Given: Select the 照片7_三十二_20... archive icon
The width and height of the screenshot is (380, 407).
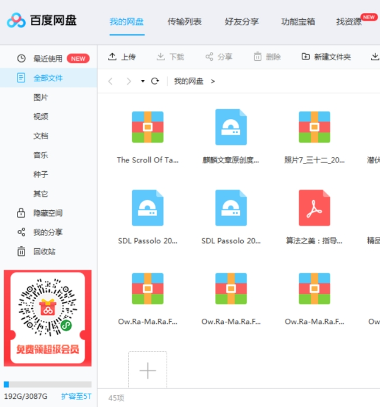Looking at the screenshot, I should 315,127.
